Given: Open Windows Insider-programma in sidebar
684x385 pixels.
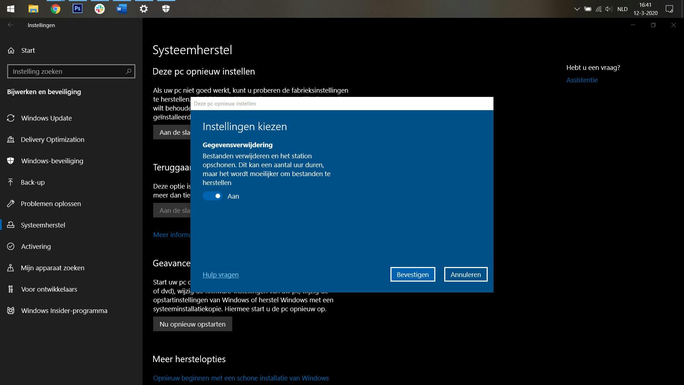Looking at the screenshot, I should 64,310.
